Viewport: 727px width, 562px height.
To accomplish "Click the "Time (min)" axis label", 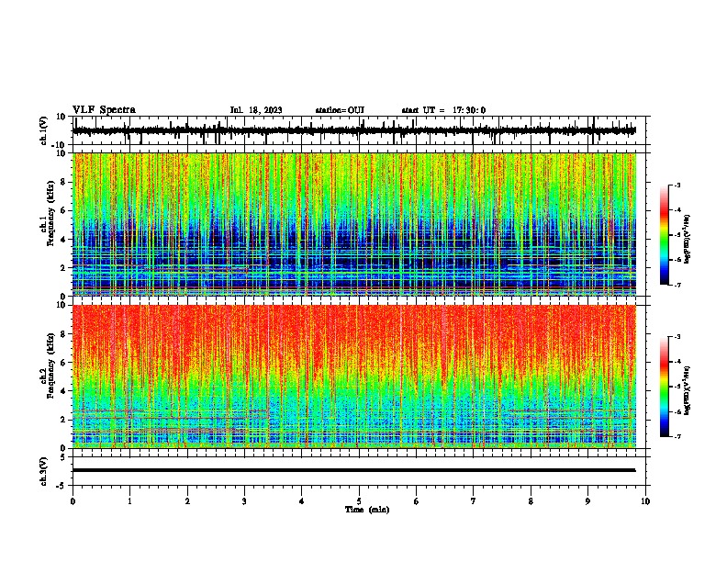I will click(x=367, y=510).
